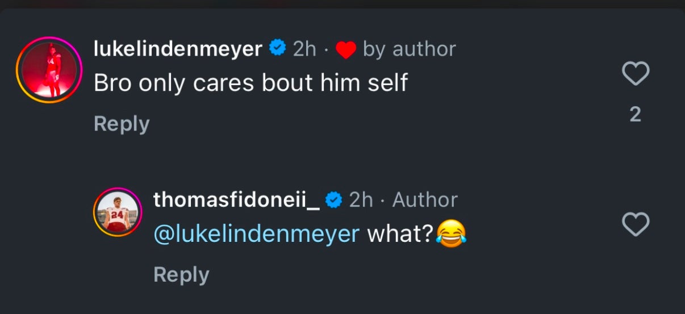Like the lukelindenmeyer comment with heart icon

coord(636,74)
